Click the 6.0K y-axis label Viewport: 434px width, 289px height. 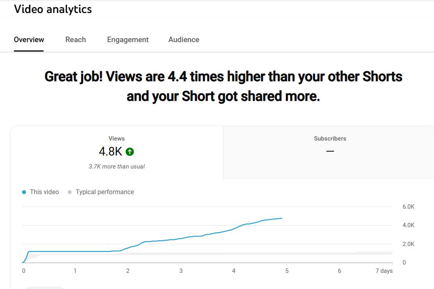tap(408, 206)
